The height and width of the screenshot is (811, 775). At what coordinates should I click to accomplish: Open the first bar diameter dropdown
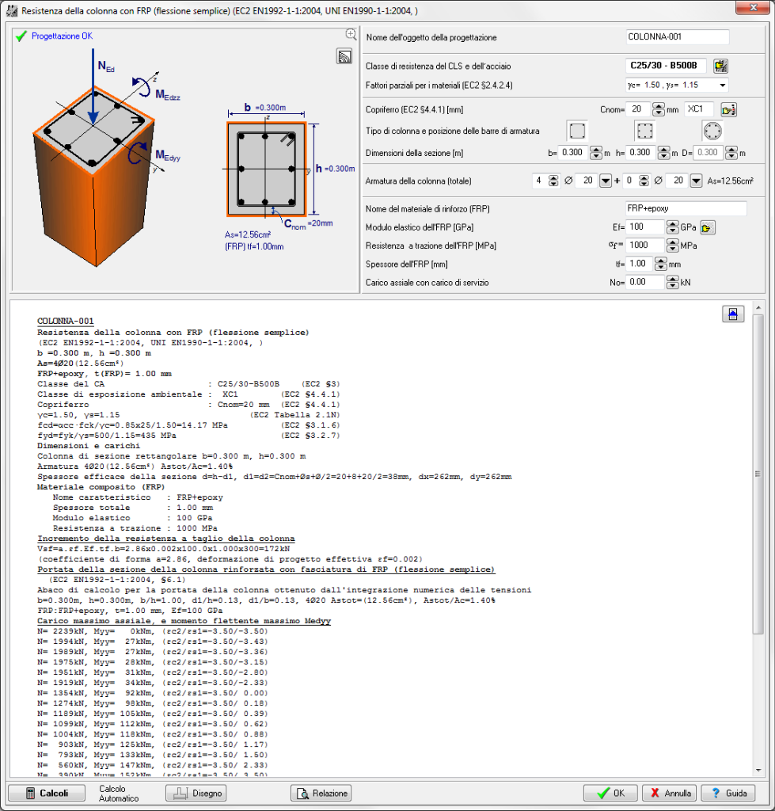click(x=605, y=181)
